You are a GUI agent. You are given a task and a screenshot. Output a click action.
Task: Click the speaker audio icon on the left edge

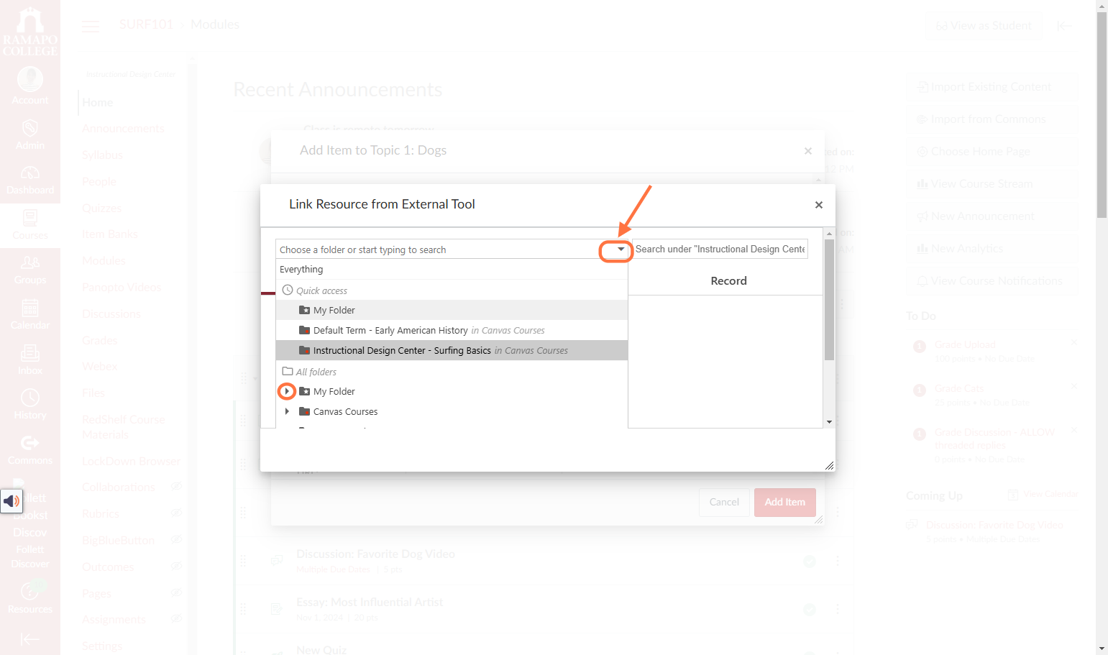[x=12, y=500]
